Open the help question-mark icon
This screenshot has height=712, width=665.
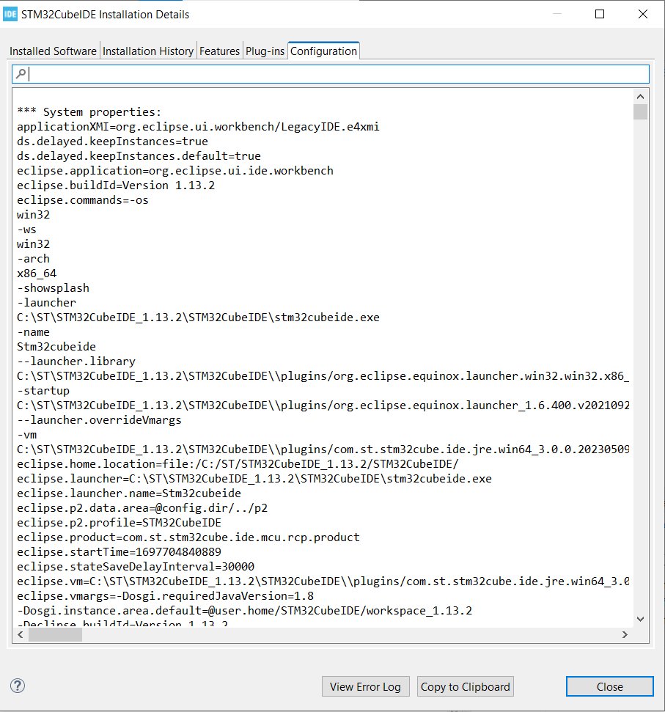(x=18, y=686)
